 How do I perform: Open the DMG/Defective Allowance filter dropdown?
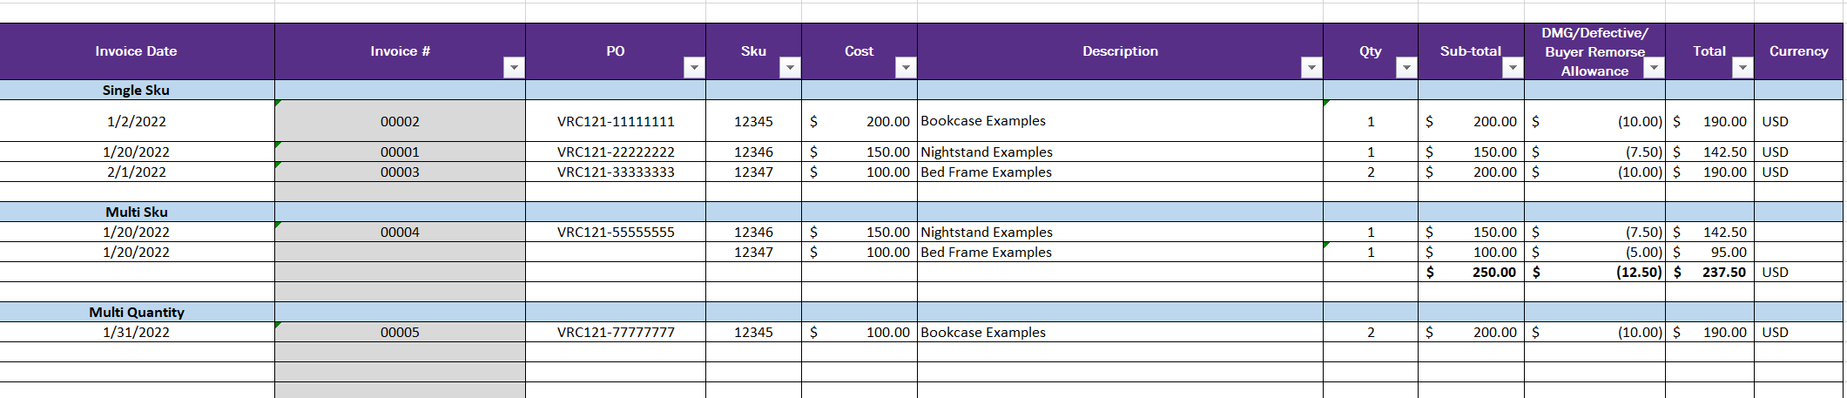pos(1654,68)
